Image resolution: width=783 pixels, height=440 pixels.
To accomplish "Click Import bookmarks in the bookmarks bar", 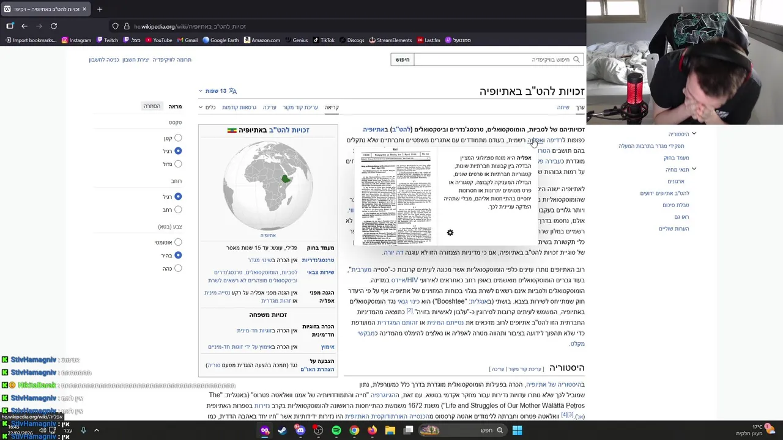I will point(31,40).
